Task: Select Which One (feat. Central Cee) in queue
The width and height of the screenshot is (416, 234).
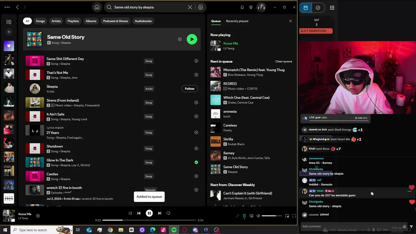Action: [251, 100]
